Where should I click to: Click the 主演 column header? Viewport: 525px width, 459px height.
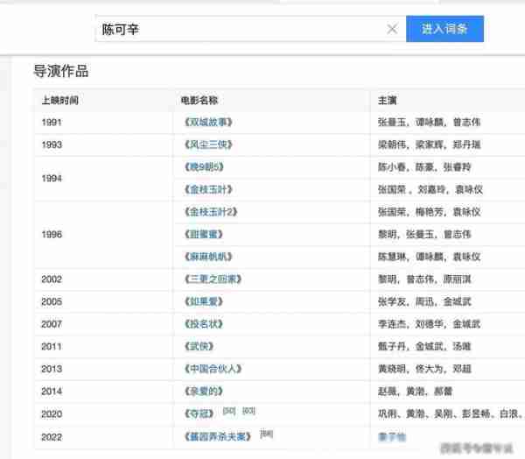pos(388,100)
